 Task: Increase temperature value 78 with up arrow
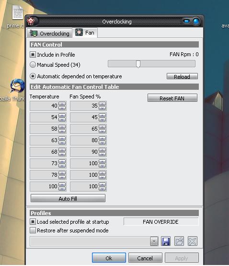pos(62,173)
